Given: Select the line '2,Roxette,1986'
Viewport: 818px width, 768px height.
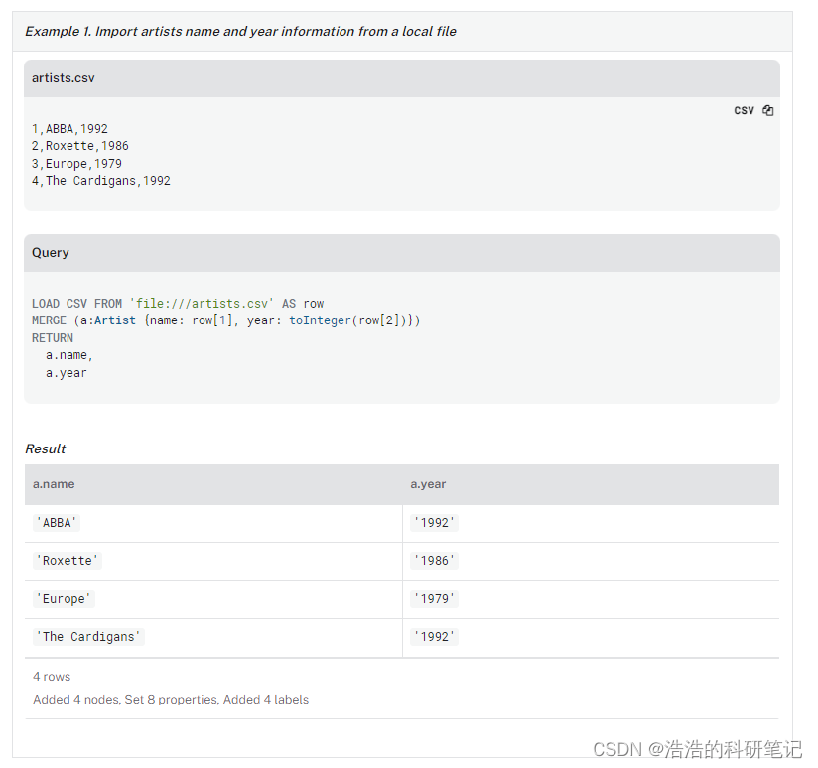Looking at the screenshot, I should click(x=79, y=146).
